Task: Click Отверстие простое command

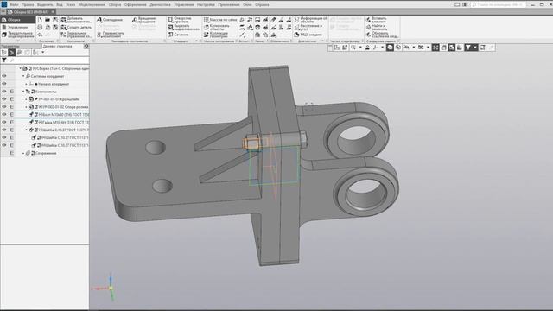Action: (x=180, y=20)
